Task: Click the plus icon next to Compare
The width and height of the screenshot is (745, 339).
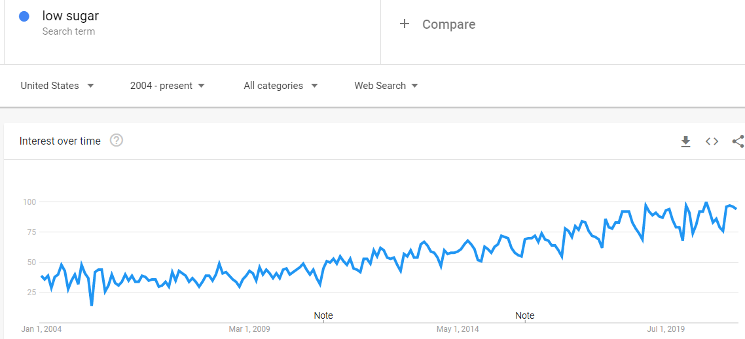Action: pyautogui.click(x=405, y=24)
